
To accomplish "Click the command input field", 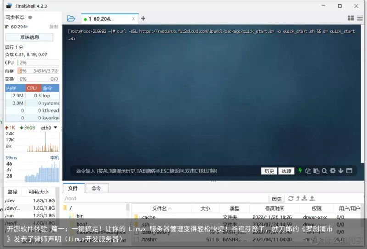I will pos(165,171).
